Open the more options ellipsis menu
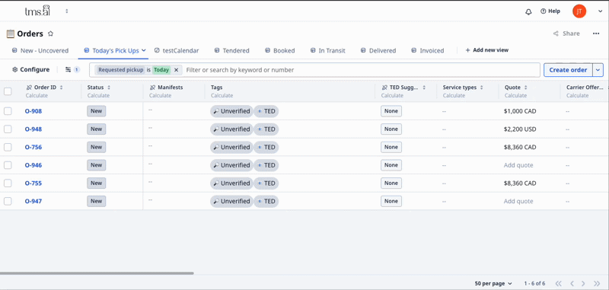Screen dimensions: 609x290 point(596,33)
